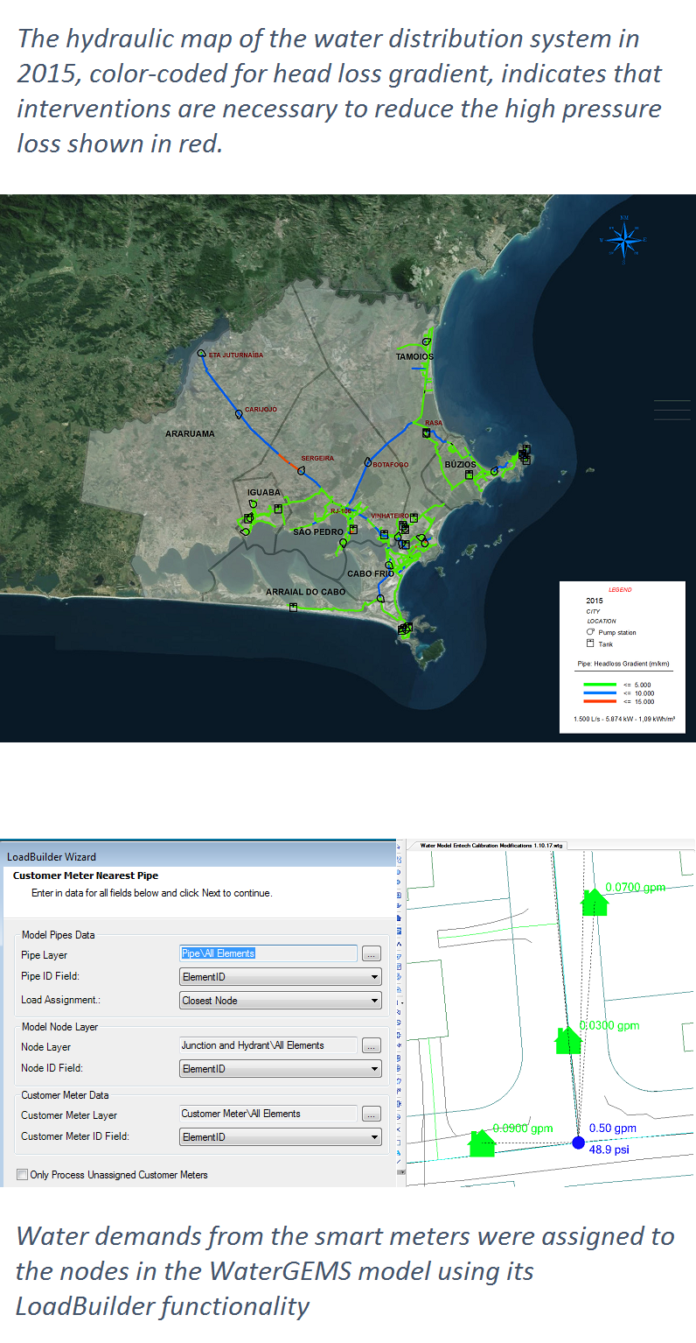
Task: Click into the Customer Meter Layer field
Action: click(x=268, y=1114)
